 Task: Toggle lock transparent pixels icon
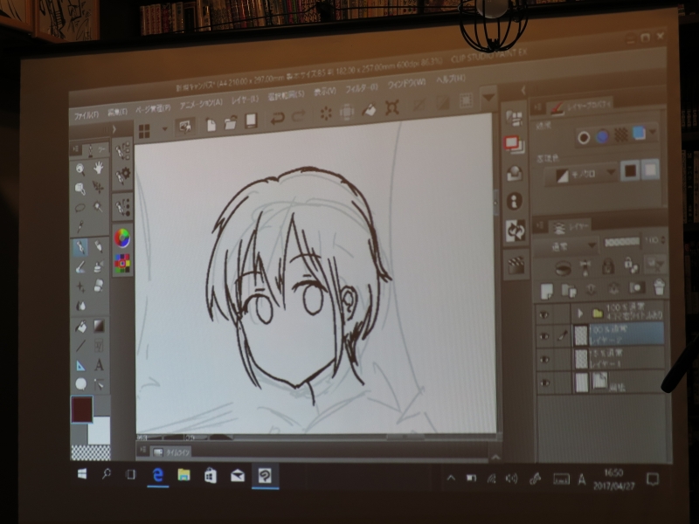tap(631, 265)
